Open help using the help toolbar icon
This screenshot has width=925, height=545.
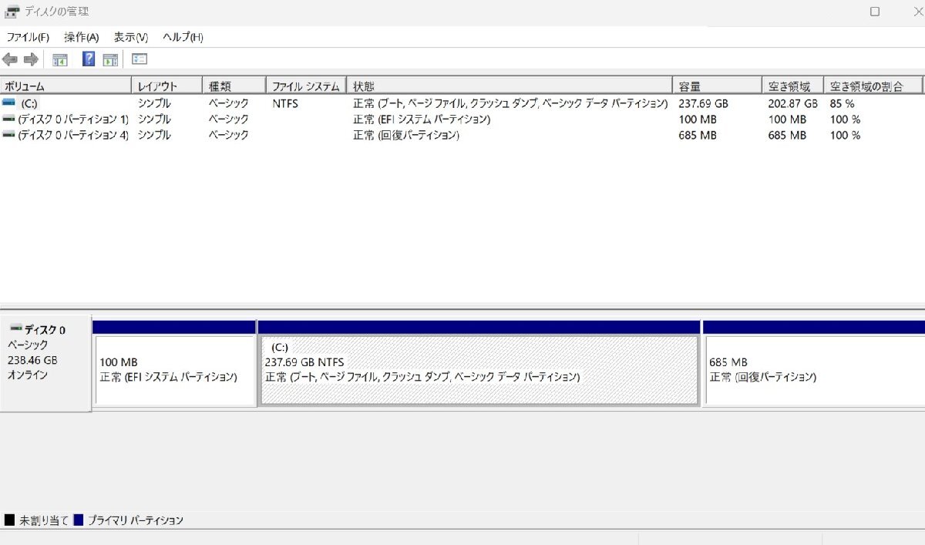pyautogui.click(x=89, y=59)
